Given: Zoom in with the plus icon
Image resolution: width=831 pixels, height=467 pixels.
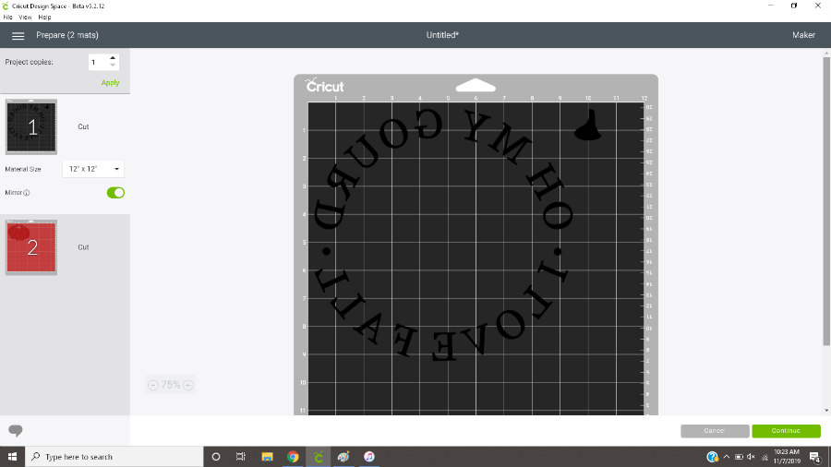Looking at the screenshot, I should pos(188,385).
